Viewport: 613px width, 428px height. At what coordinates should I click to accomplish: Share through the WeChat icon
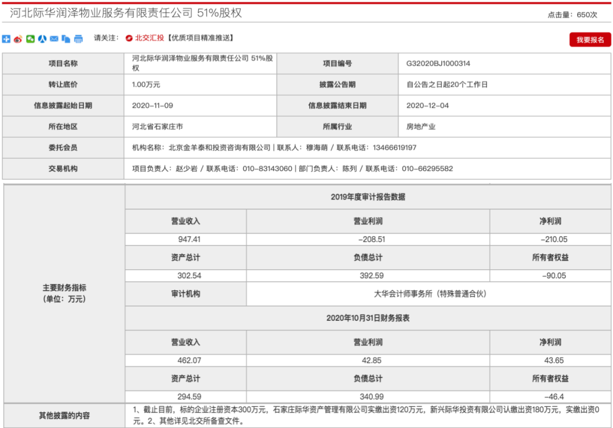(x=32, y=39)
